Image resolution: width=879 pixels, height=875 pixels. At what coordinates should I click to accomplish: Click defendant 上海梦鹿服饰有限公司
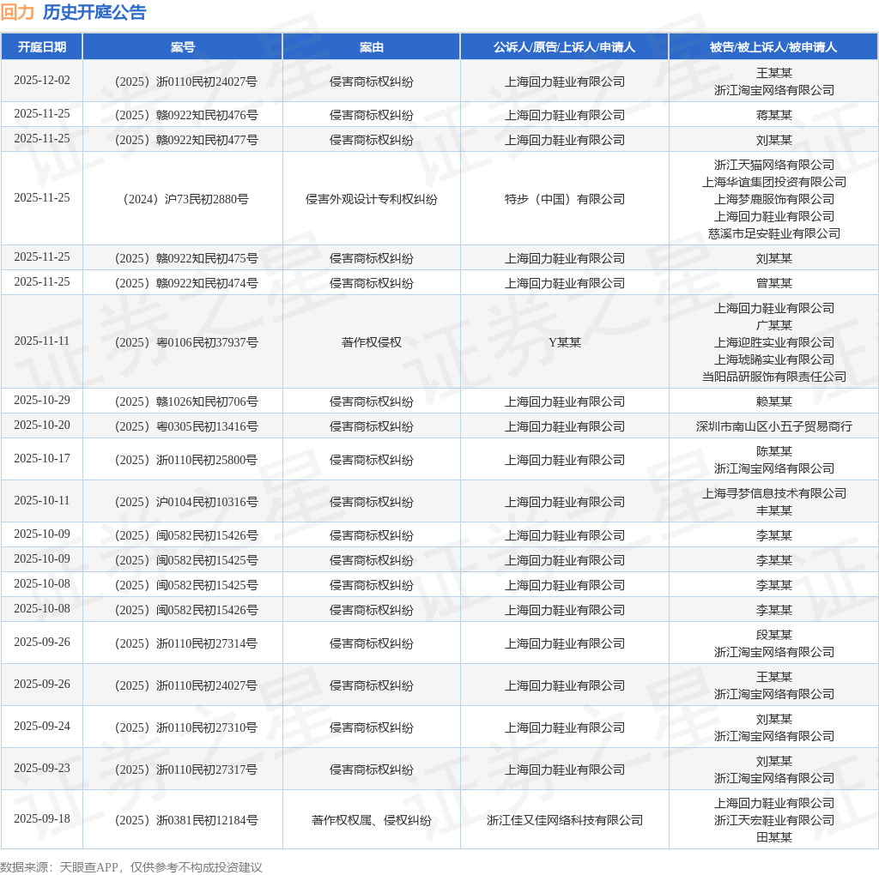[774, 199]
